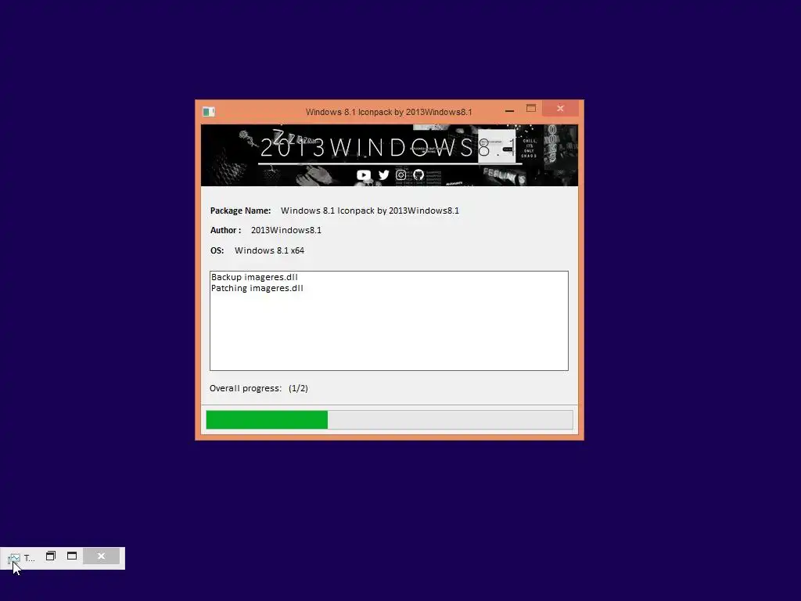This screenshot has height=601, width=801.
Task: Click the author value '2013Windows8.1'
Action: (286, 231)
